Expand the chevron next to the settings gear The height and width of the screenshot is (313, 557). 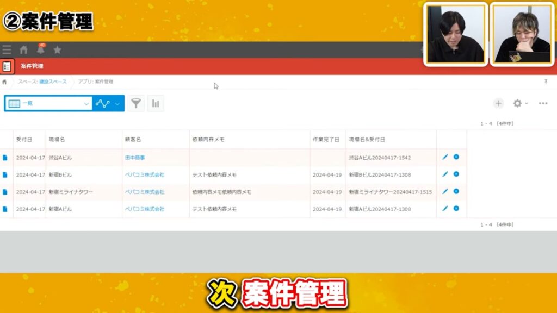coord(527,103)
